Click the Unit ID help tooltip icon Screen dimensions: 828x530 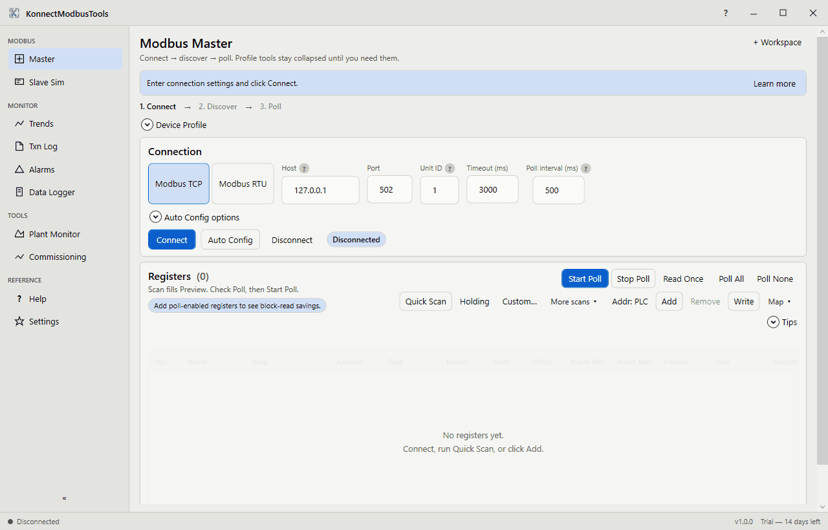coord(450,168)
